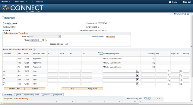Submit the timesheet
Screen dimensions: 193x108
pos(35,89)
